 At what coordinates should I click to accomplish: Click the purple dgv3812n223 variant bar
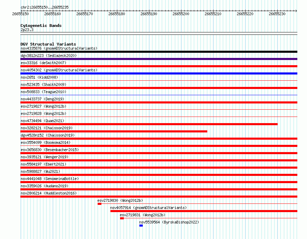(159, 59)
